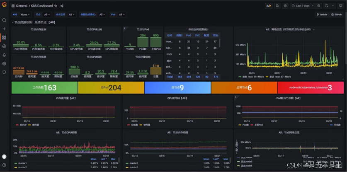Click the K8S Dashboard title
Screen dimensions: 347x172
click(x=41, y=6)
